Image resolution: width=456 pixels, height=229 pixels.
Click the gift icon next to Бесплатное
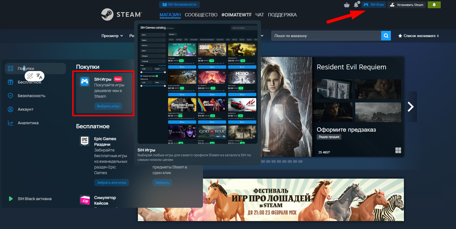[x=10, y=82]
